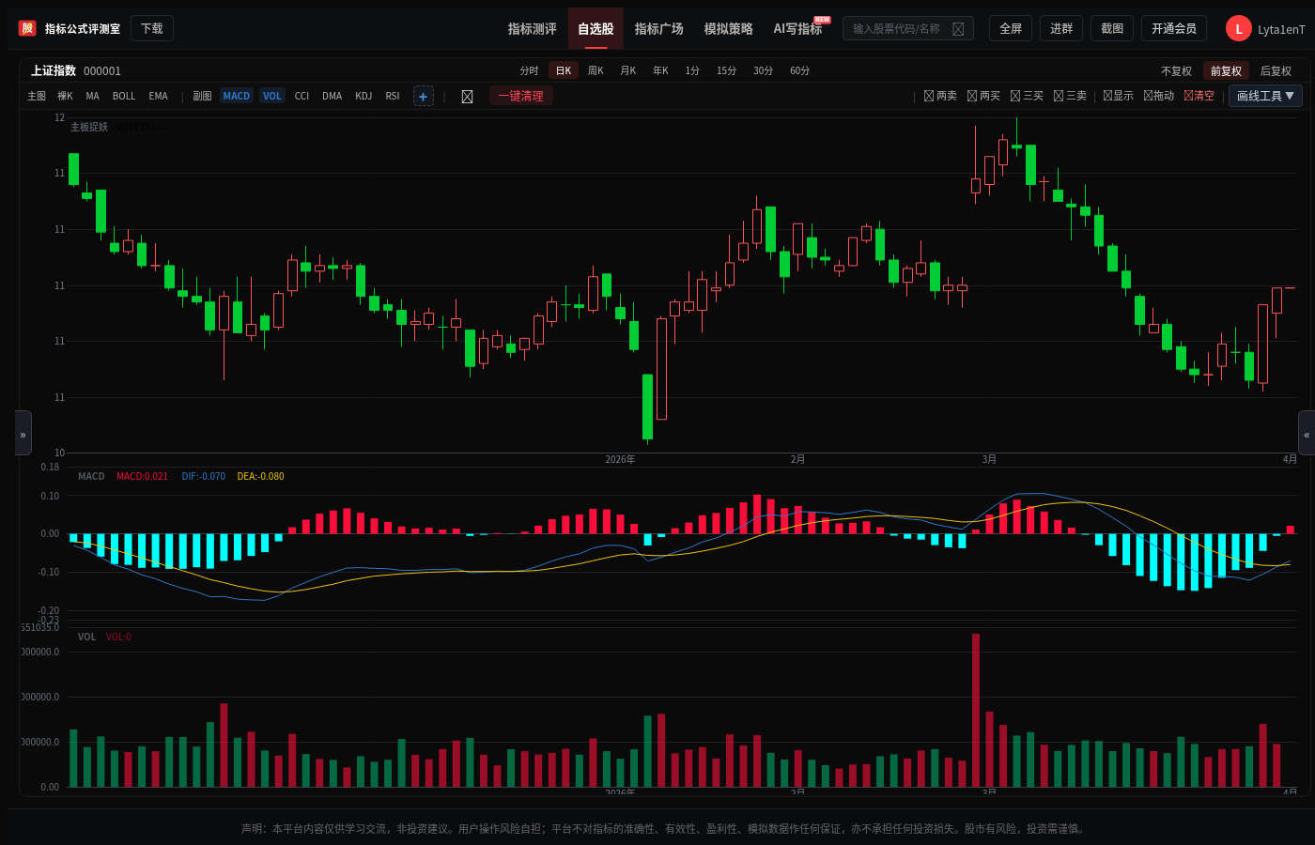The image size is (1315, 845).
Task: Add a new indicator with plus icon
Action: click(424, 96)
